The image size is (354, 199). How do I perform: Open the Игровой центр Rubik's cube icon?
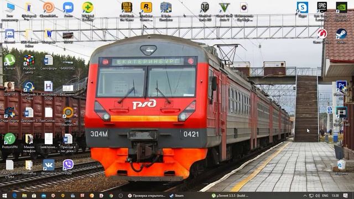(x=29, y=60)
